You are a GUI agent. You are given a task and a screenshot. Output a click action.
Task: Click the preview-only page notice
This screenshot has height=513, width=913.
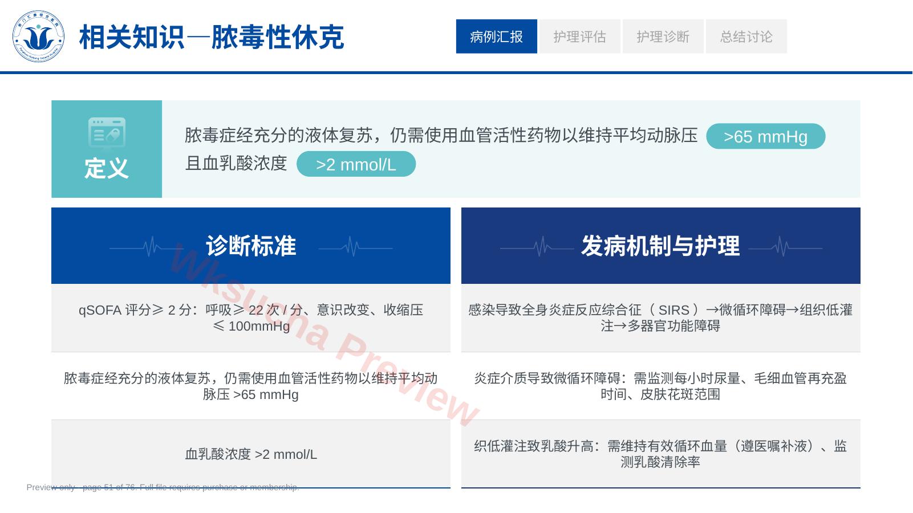163,487
